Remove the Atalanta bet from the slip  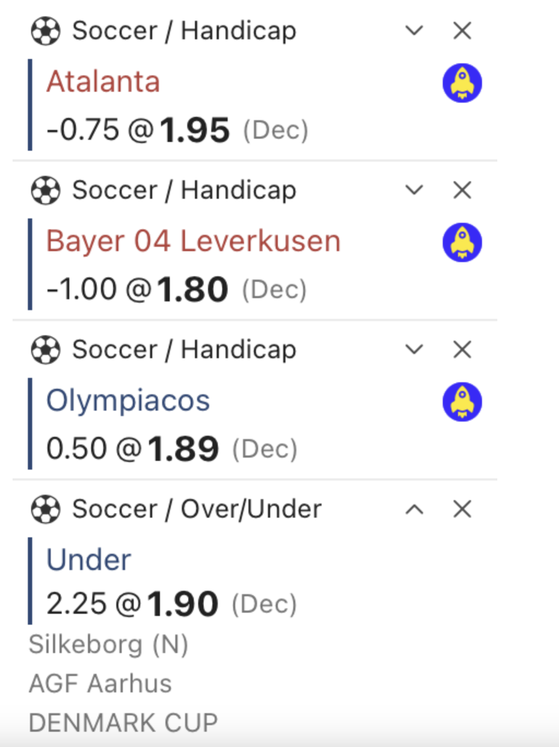[x=461, y=31]
